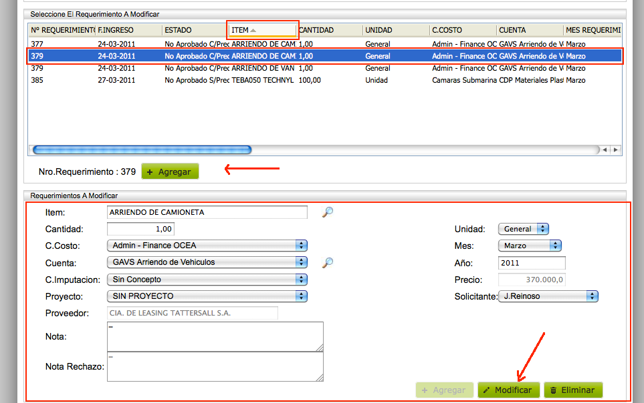Image resolution: width=644 pixels, height=403 pixels.
Task: Click in the Nota text area
Action: click(x=215, y=336)
